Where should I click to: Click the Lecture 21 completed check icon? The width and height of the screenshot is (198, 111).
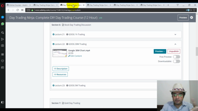54,35
